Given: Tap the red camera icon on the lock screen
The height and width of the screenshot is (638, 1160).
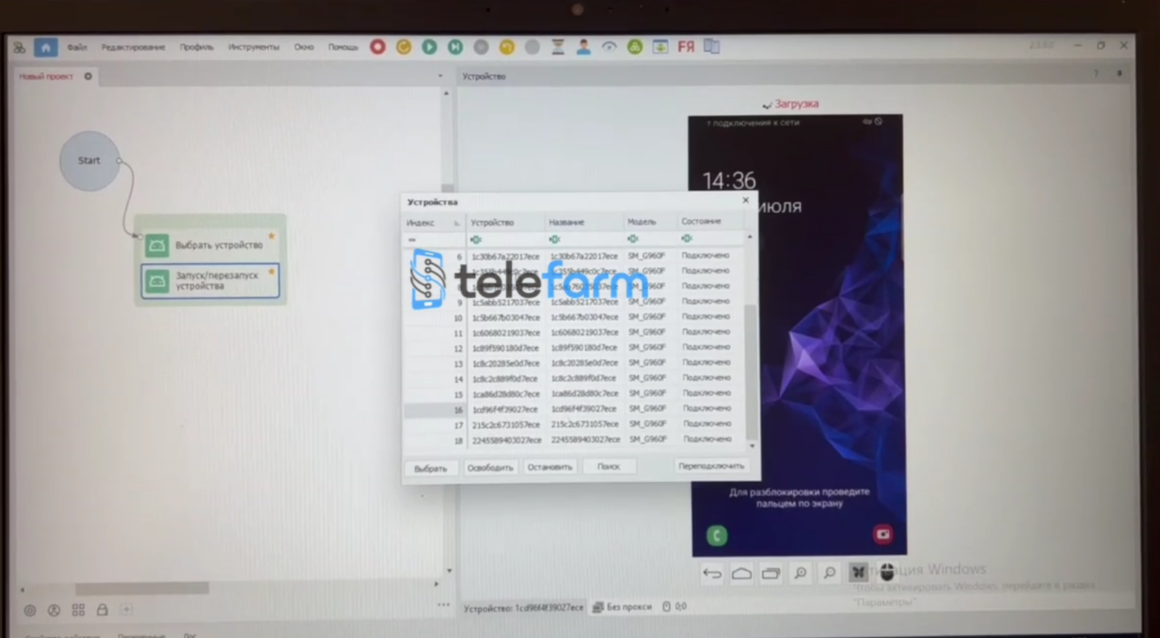Looking at the screenshot, I should tap(883, 534).
